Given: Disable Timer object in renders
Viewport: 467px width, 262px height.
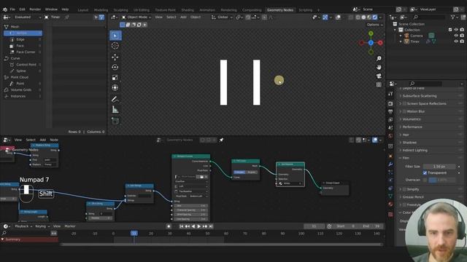Looking at the screenshot, I should pos(462,41).
